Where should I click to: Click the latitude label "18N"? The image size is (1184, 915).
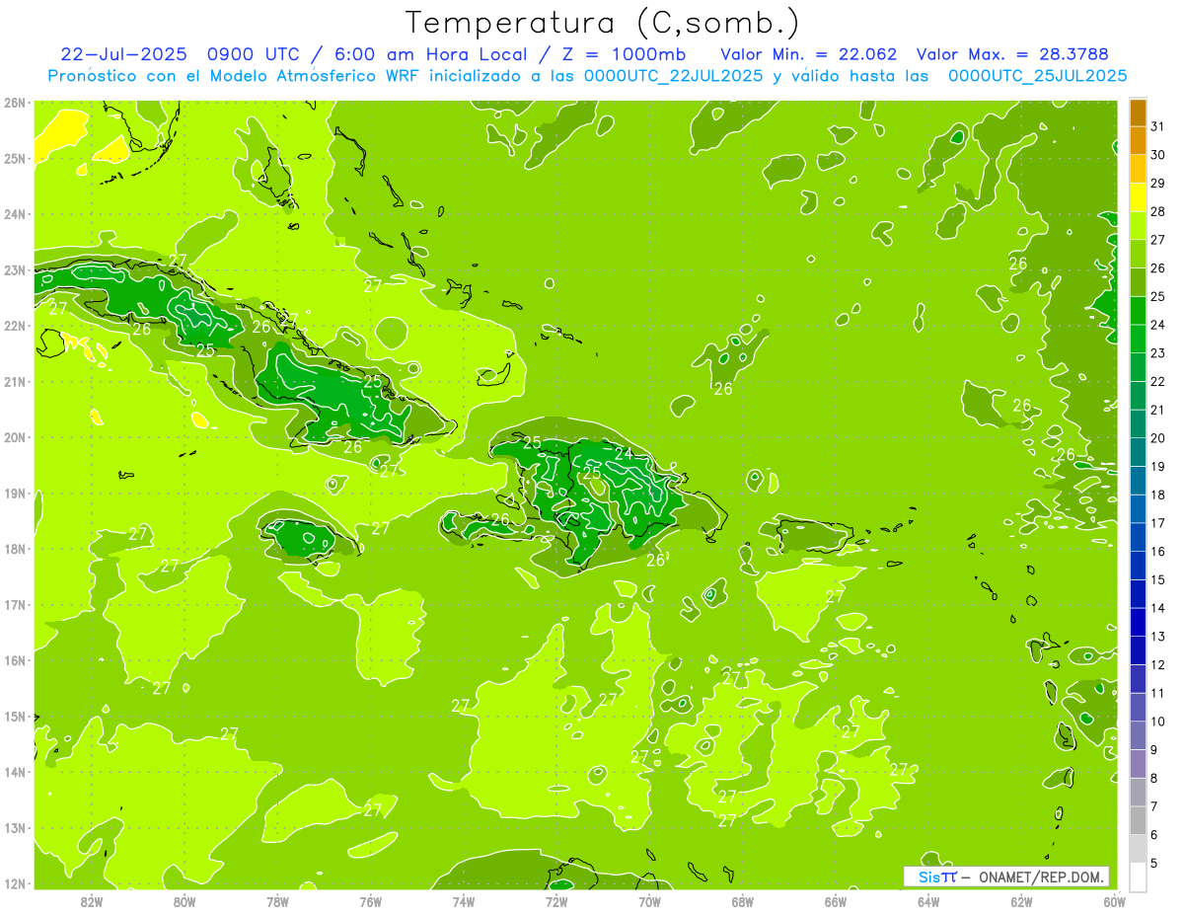[15, 549]
